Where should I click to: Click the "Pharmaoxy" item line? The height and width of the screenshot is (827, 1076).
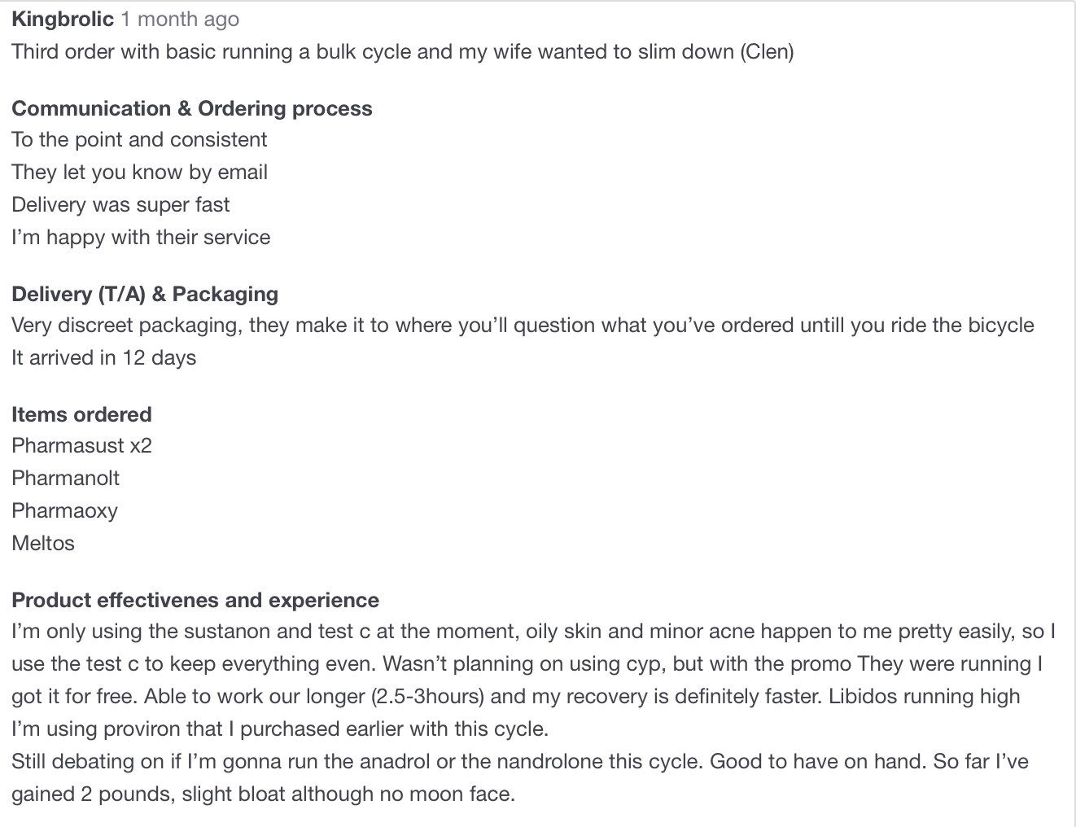(x=64, y=510)
